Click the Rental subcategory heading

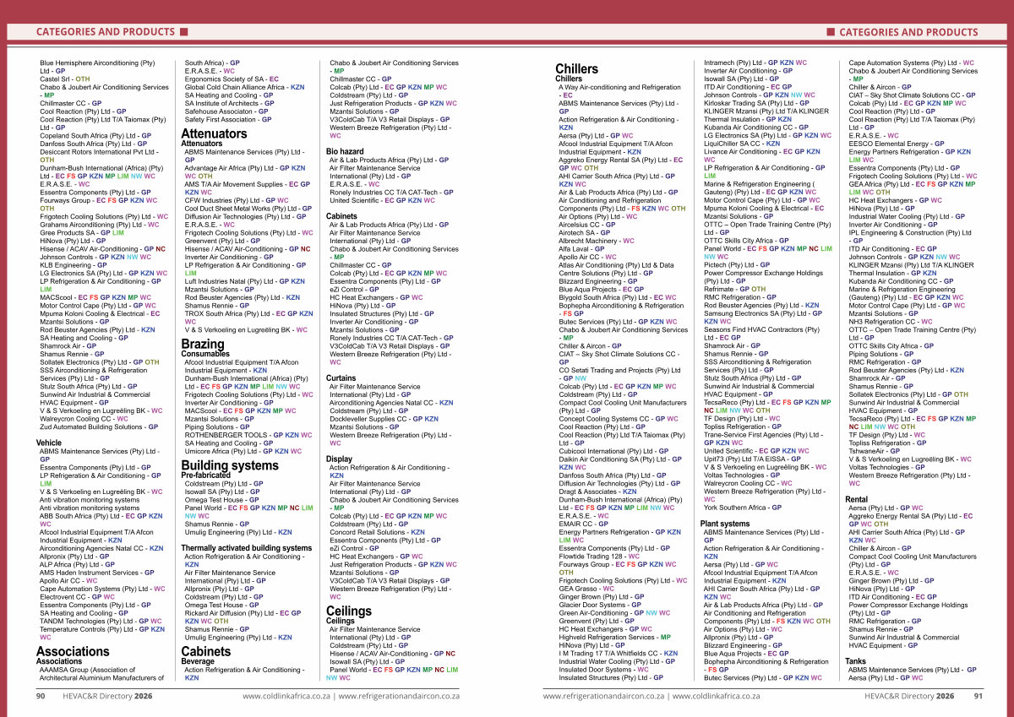856,499
